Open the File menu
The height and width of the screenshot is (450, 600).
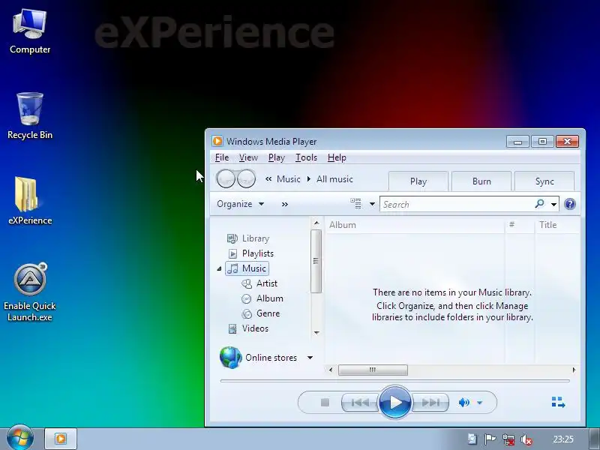point(222,157)
